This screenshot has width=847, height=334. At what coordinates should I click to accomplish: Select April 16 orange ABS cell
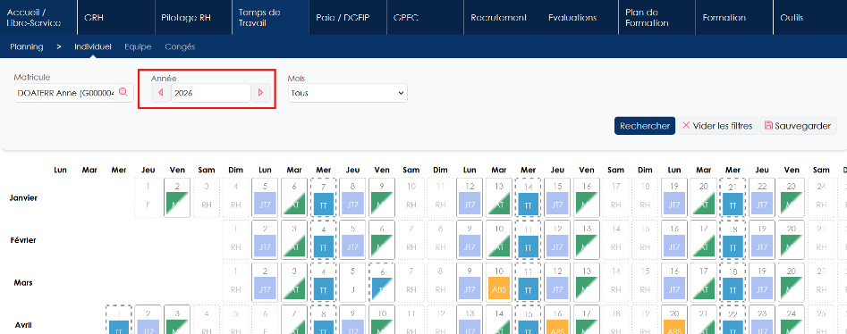point(557,320)
